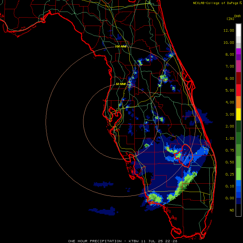Click the 10.00 legend value
This screenshot has height=243, width=243.
point(229,42)
